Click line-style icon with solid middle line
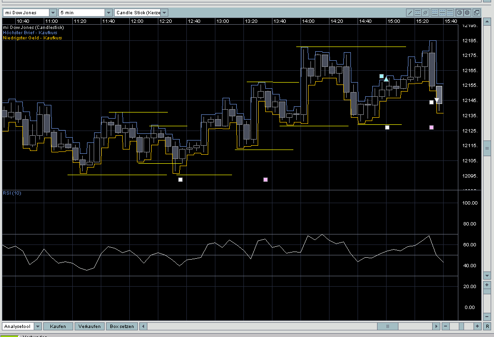Screen dimensions: 494x337 click(442, 12)
